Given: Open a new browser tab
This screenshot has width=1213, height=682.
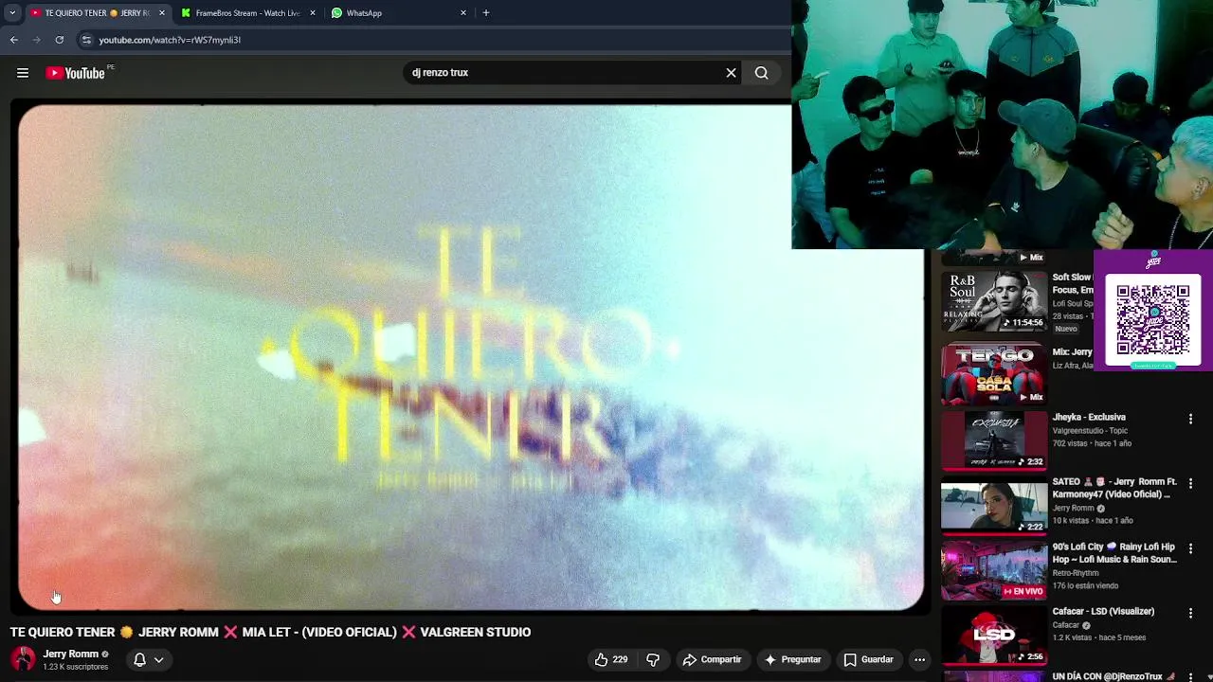Looking at the screenshot, I should point(486,13).
